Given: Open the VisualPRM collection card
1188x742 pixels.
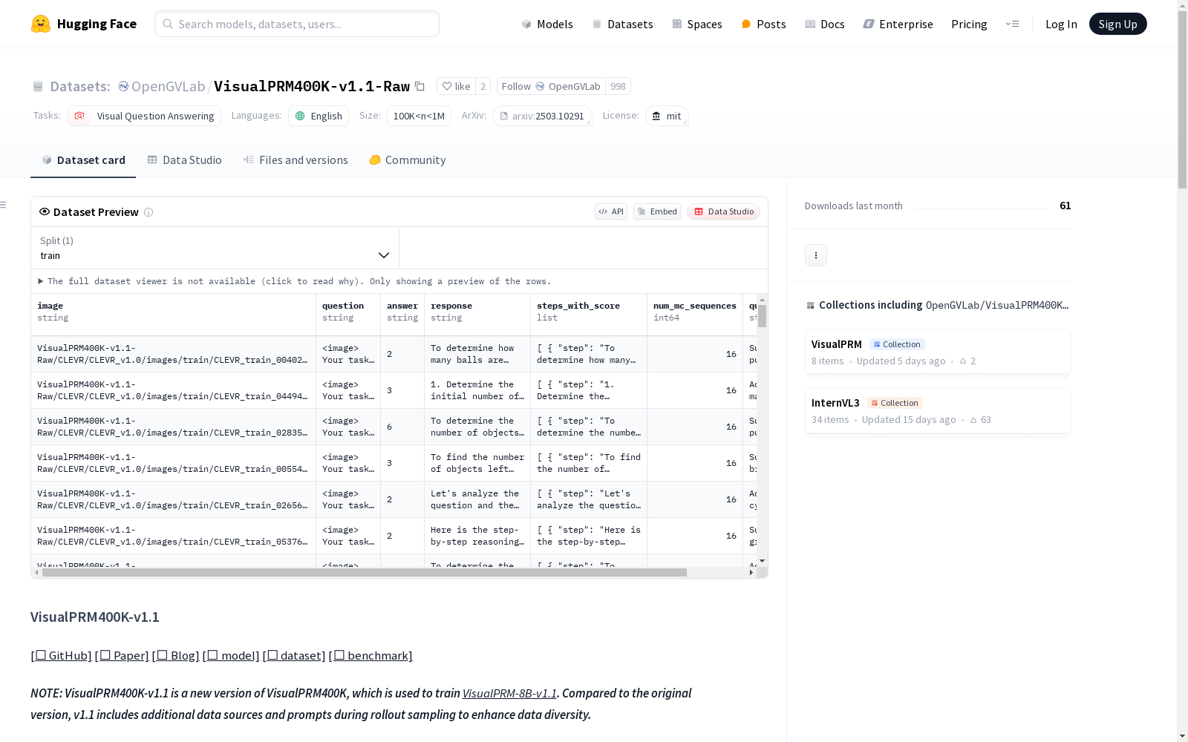Looking at the screenshot, I should (938, 352).
